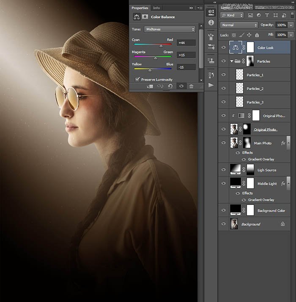Click the lock all padlock icon
Screen dimensions: 296x302
[258, 35]
